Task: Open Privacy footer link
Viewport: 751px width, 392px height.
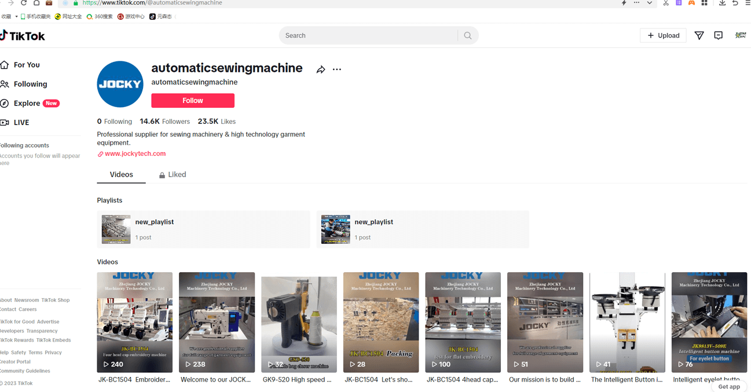Action: (53, 352)
